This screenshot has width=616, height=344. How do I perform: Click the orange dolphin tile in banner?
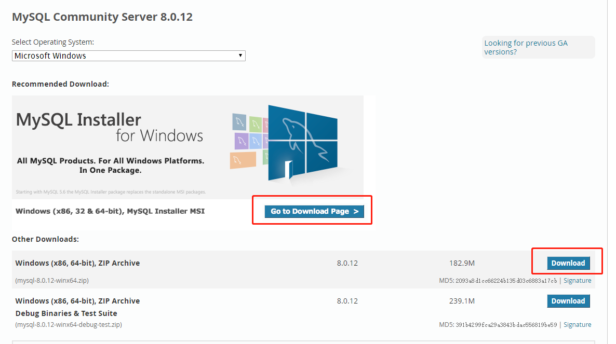point(243,160)
